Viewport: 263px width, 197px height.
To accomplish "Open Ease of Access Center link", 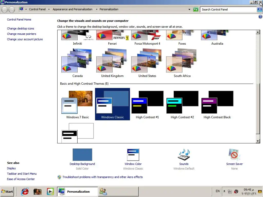I will click(21, 179).
